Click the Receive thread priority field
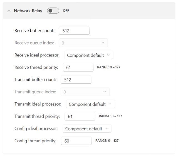The height and width of the screenshot is (156, 178). (78, 67)
